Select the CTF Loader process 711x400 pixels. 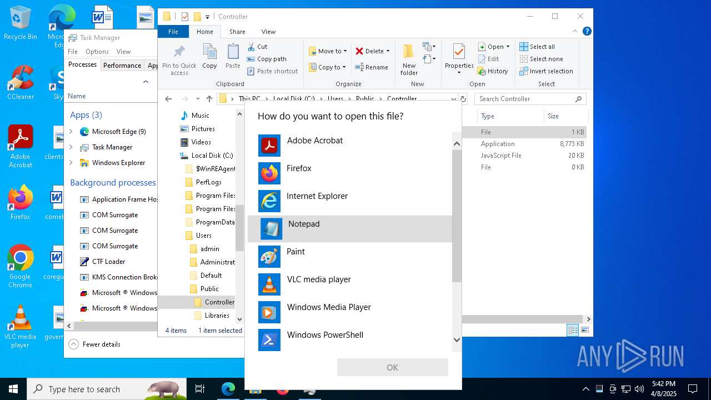(108, 262)
